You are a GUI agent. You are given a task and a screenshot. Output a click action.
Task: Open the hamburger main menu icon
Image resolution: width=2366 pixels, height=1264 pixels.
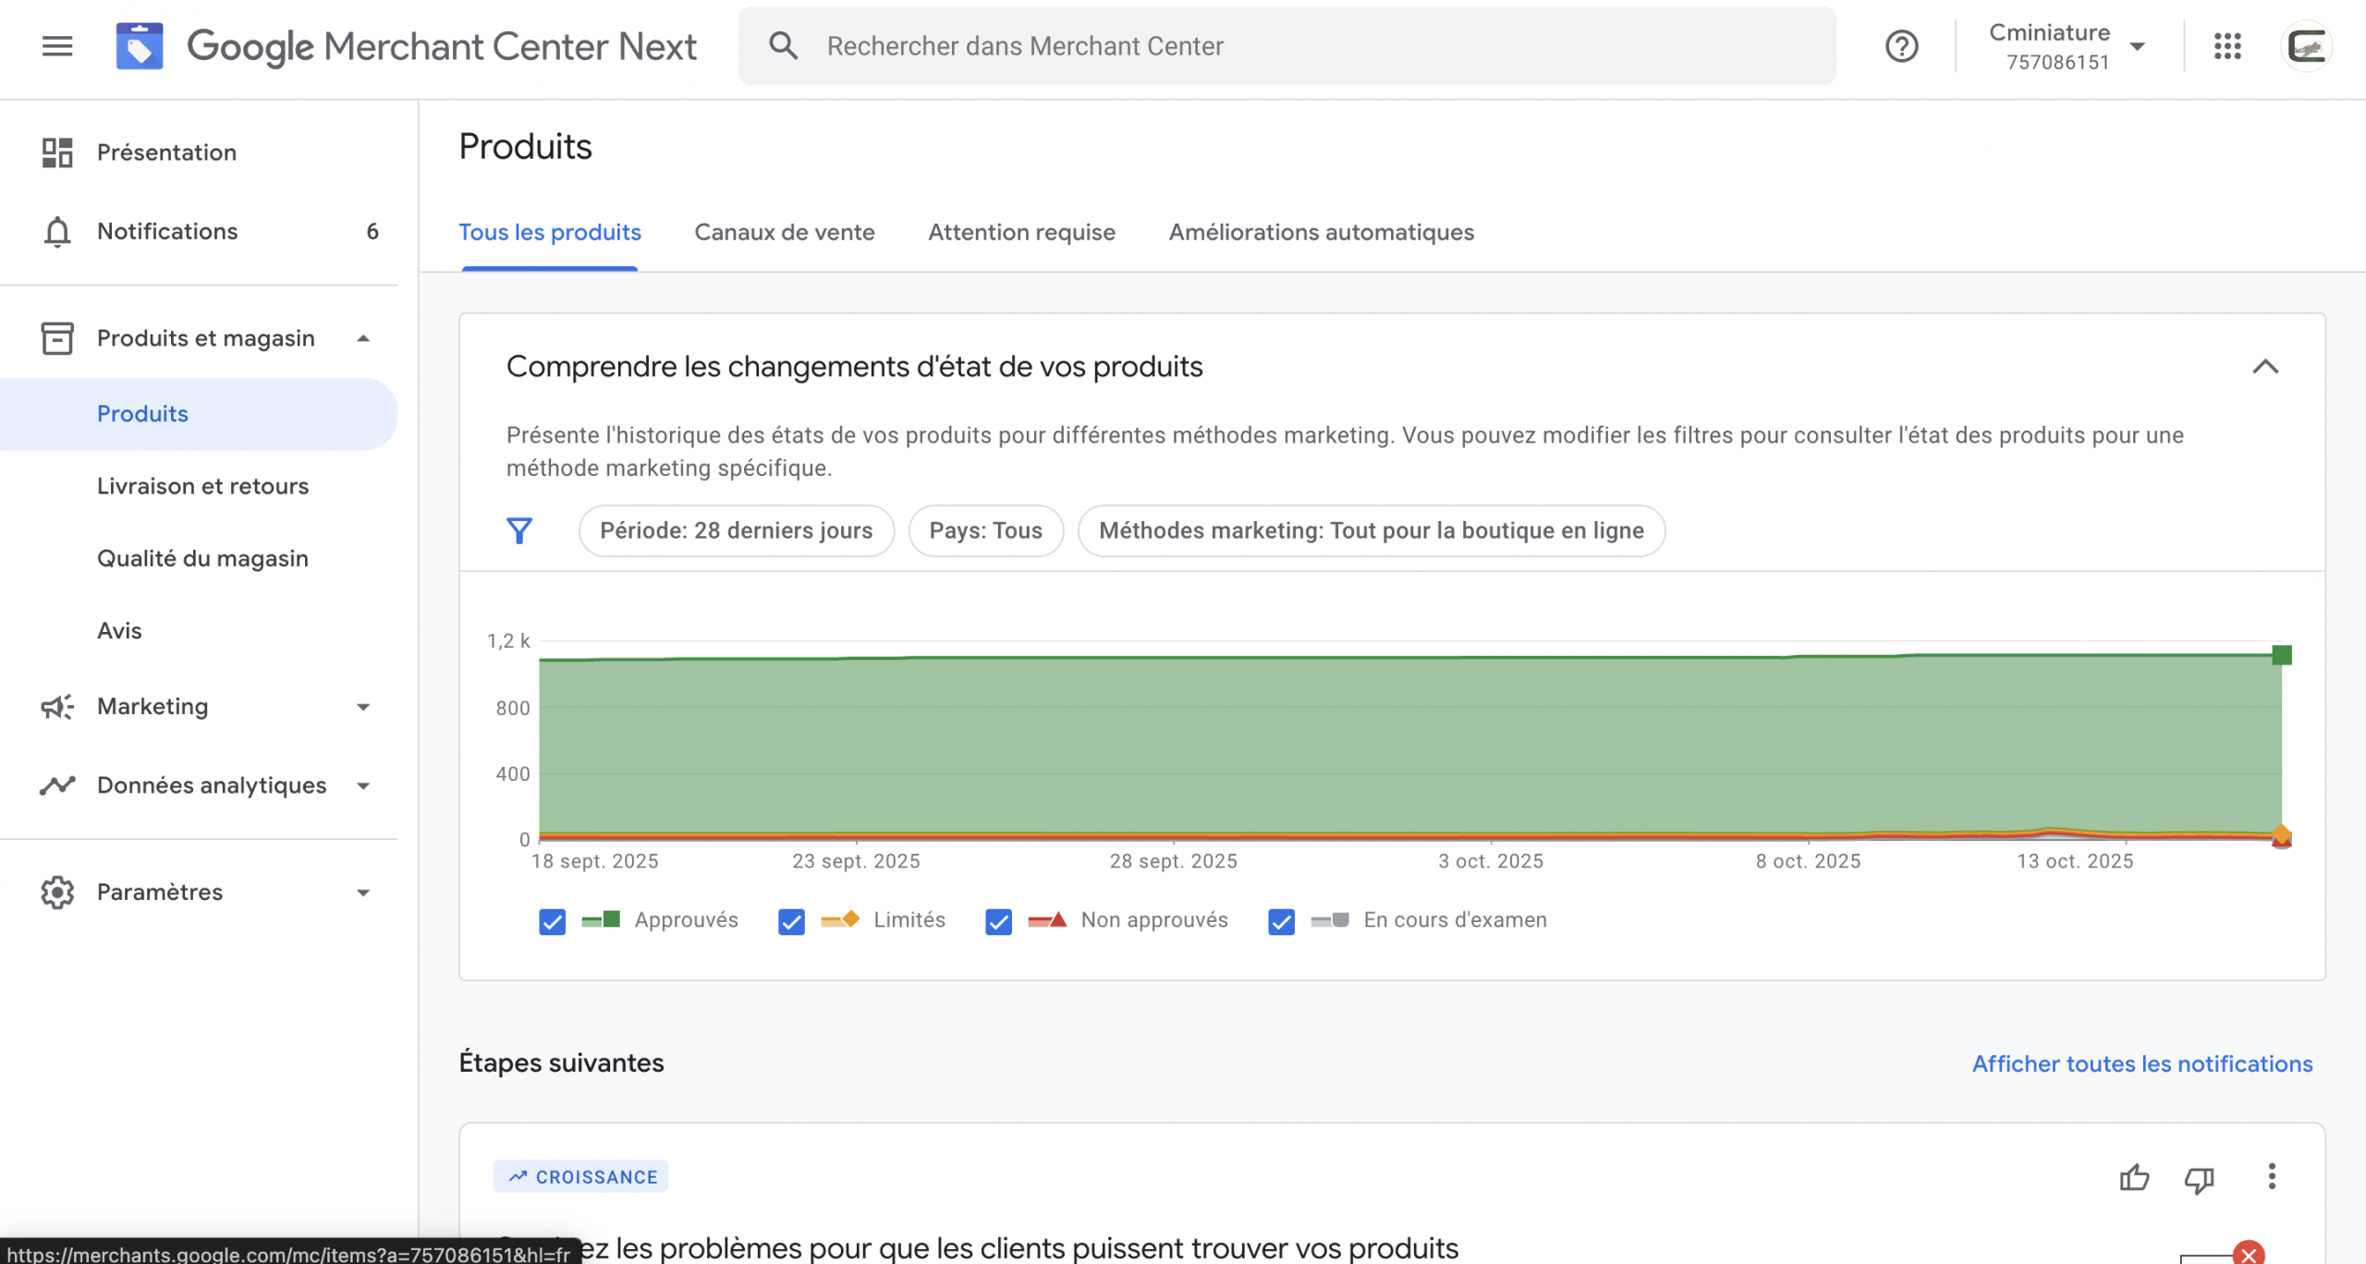click(57, 46)
